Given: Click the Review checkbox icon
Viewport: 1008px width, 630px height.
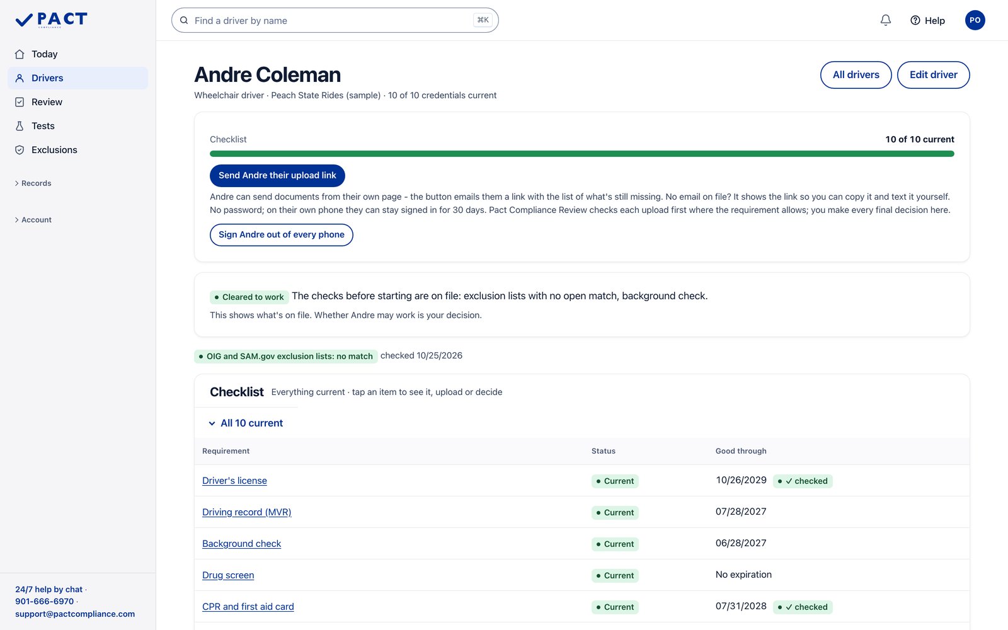Looking at the screenshot, I should point(20,102).
